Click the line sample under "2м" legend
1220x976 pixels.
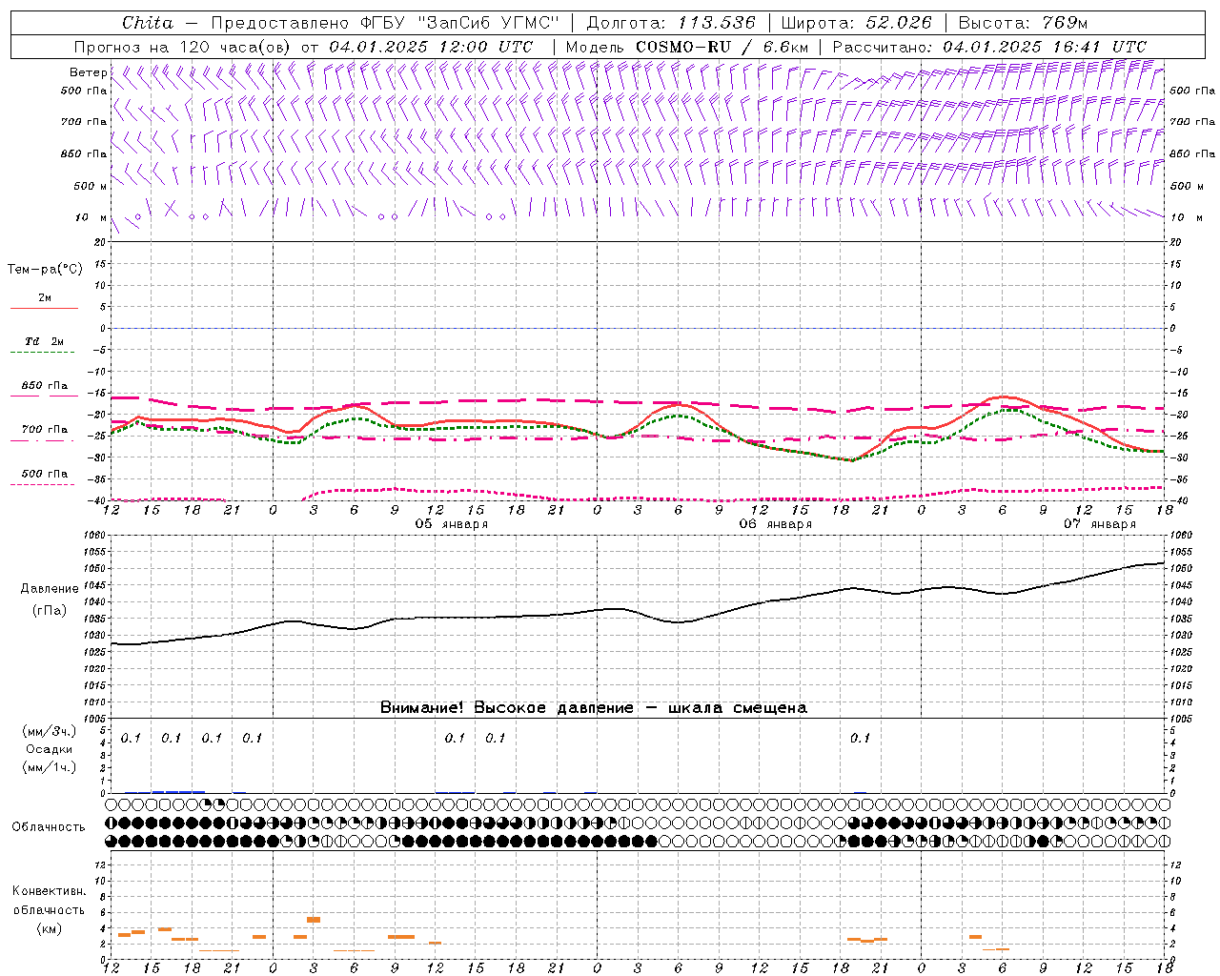click(x=44, y=309)
